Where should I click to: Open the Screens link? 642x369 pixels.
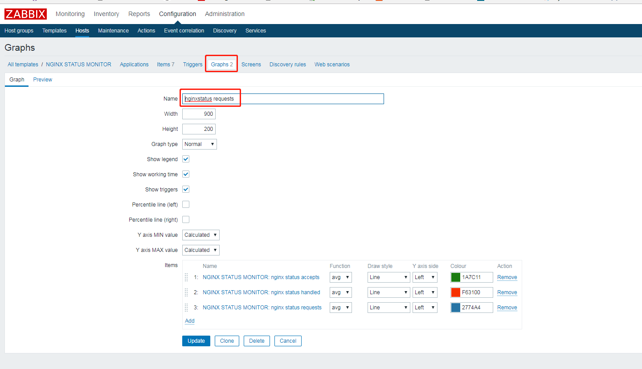(x=251, y=65)
